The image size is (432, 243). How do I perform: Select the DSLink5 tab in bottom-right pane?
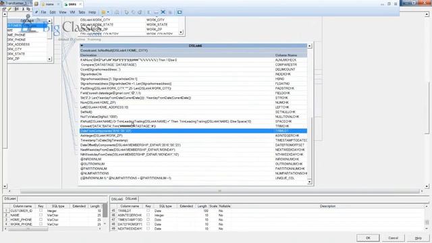click(x=117, y=199)
